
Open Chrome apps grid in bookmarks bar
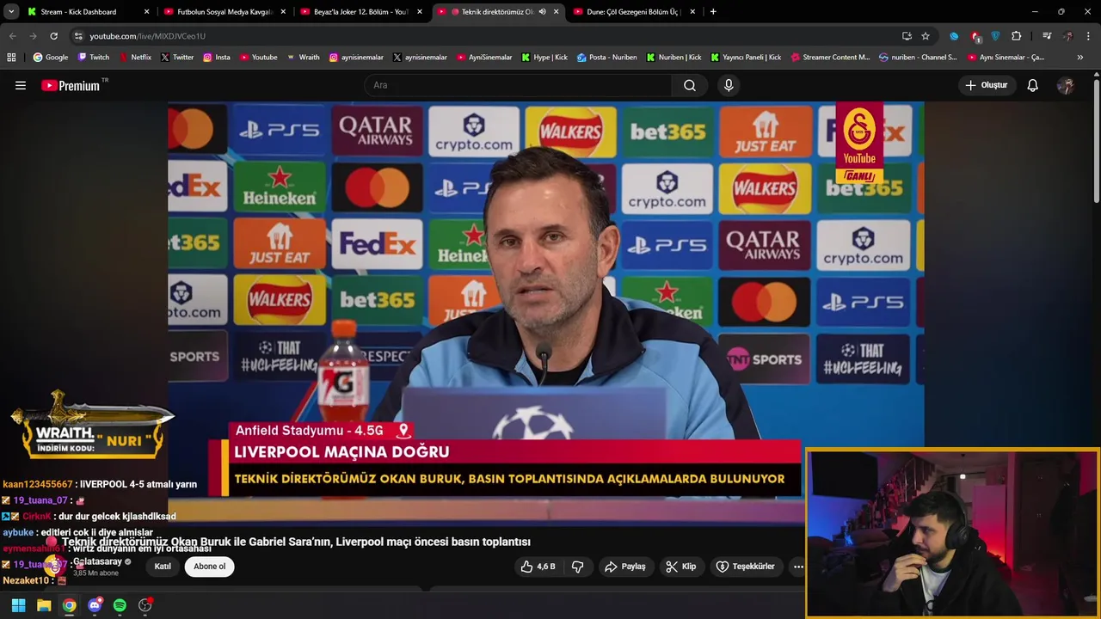[11, 58]
